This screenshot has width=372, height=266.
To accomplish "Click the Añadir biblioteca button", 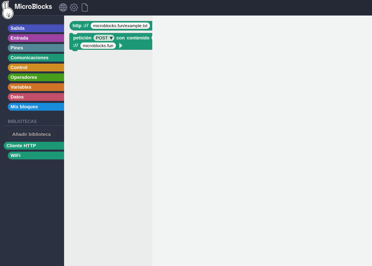I will pos(31,134).
